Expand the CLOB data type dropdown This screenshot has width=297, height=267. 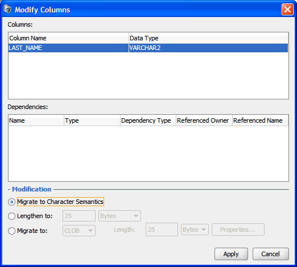tap(79, 231)
